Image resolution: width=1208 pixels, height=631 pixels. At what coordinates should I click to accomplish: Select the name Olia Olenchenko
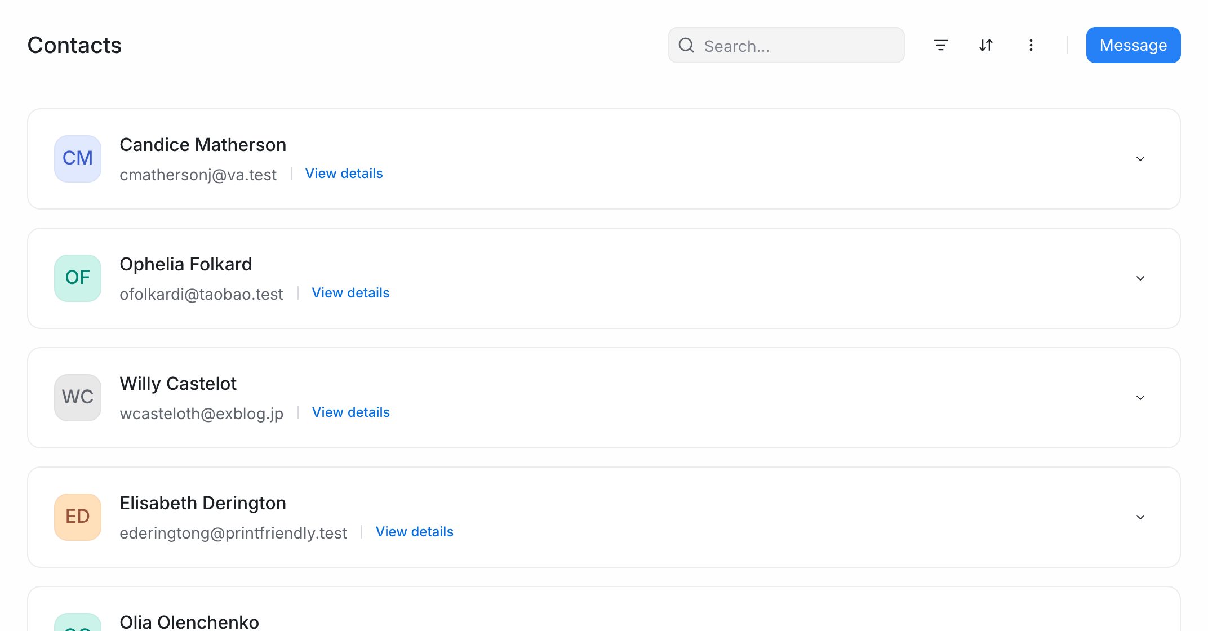(189, 622)
